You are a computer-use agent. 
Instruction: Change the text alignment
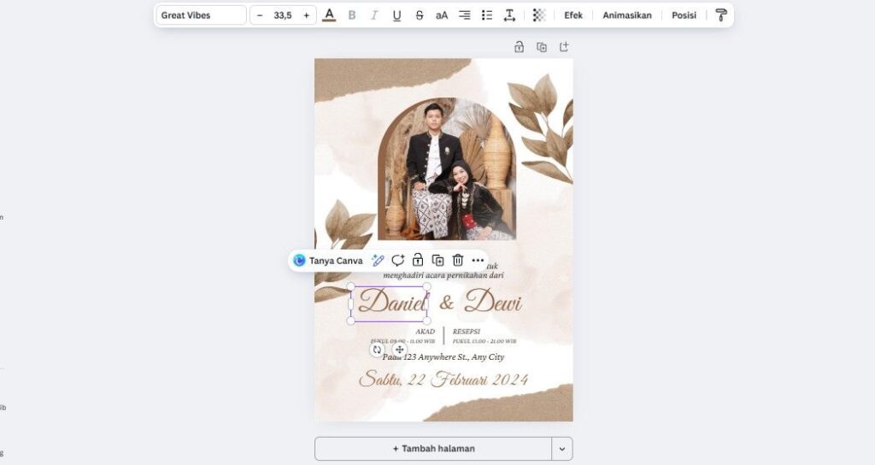[464, 15]
